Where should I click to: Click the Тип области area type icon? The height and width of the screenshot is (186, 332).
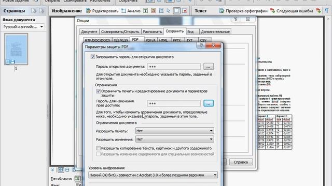click(x=77, y=179)
